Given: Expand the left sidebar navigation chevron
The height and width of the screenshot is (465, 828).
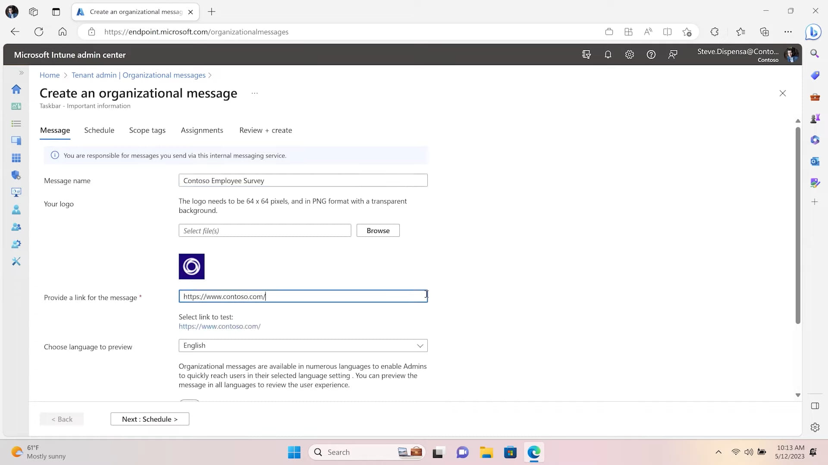Looking at the screenshot, I should coord(21,73).
